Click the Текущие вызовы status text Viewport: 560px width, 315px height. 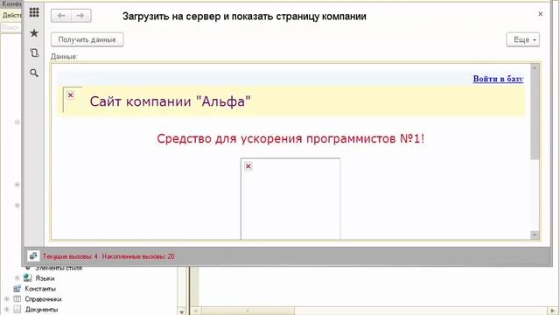(70, 256)
